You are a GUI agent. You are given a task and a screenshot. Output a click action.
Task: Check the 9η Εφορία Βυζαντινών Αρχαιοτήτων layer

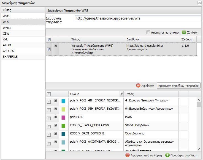[x=49, y=110]
